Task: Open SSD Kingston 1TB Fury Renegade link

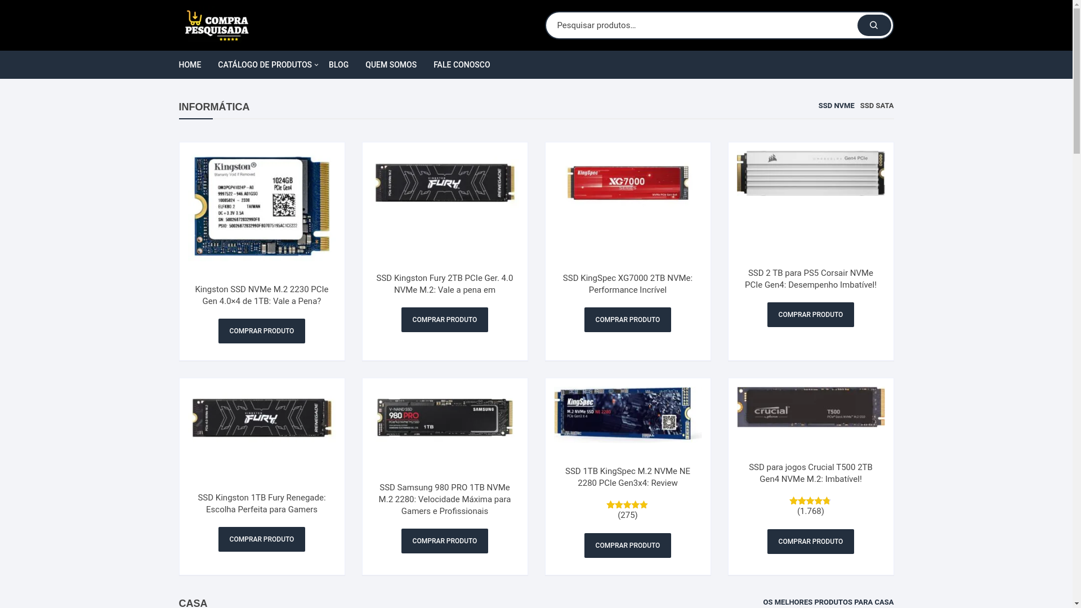Action: [x=262, y=503]
